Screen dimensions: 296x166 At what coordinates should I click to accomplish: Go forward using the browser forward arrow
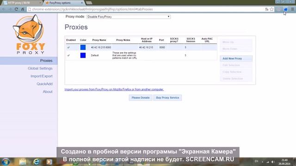(10, 9)
